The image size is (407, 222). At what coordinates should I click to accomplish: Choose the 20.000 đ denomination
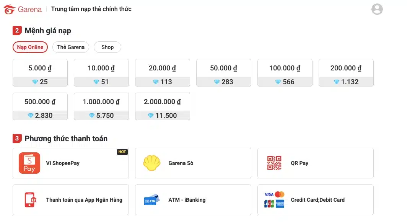click(x=163, y=73)
